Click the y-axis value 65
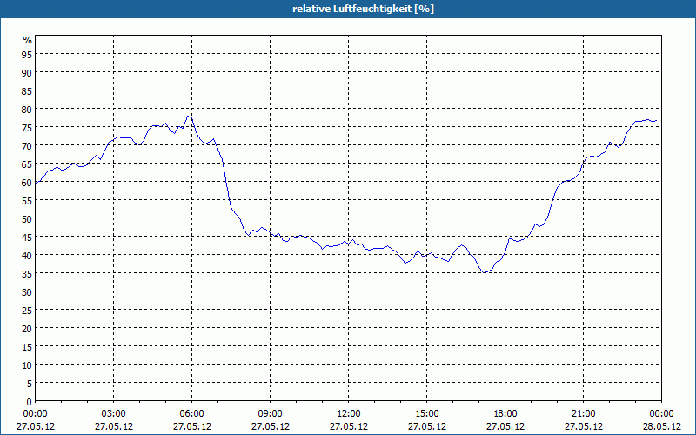The height and width of the screenshot is (435, 696). coord(27,164)
